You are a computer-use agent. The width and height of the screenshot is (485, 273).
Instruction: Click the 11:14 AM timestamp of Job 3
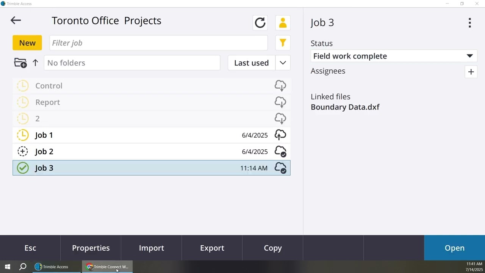coord(254,168)
